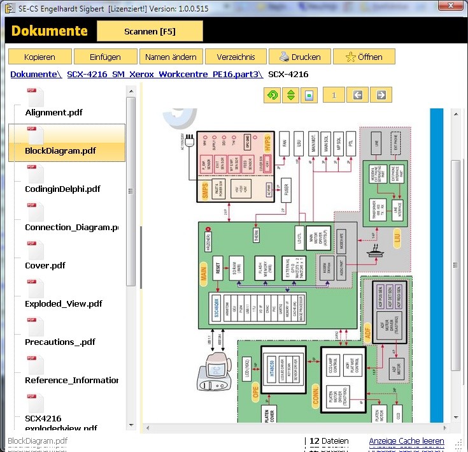Click the green up-down flip arrows icon

point(290,96)
